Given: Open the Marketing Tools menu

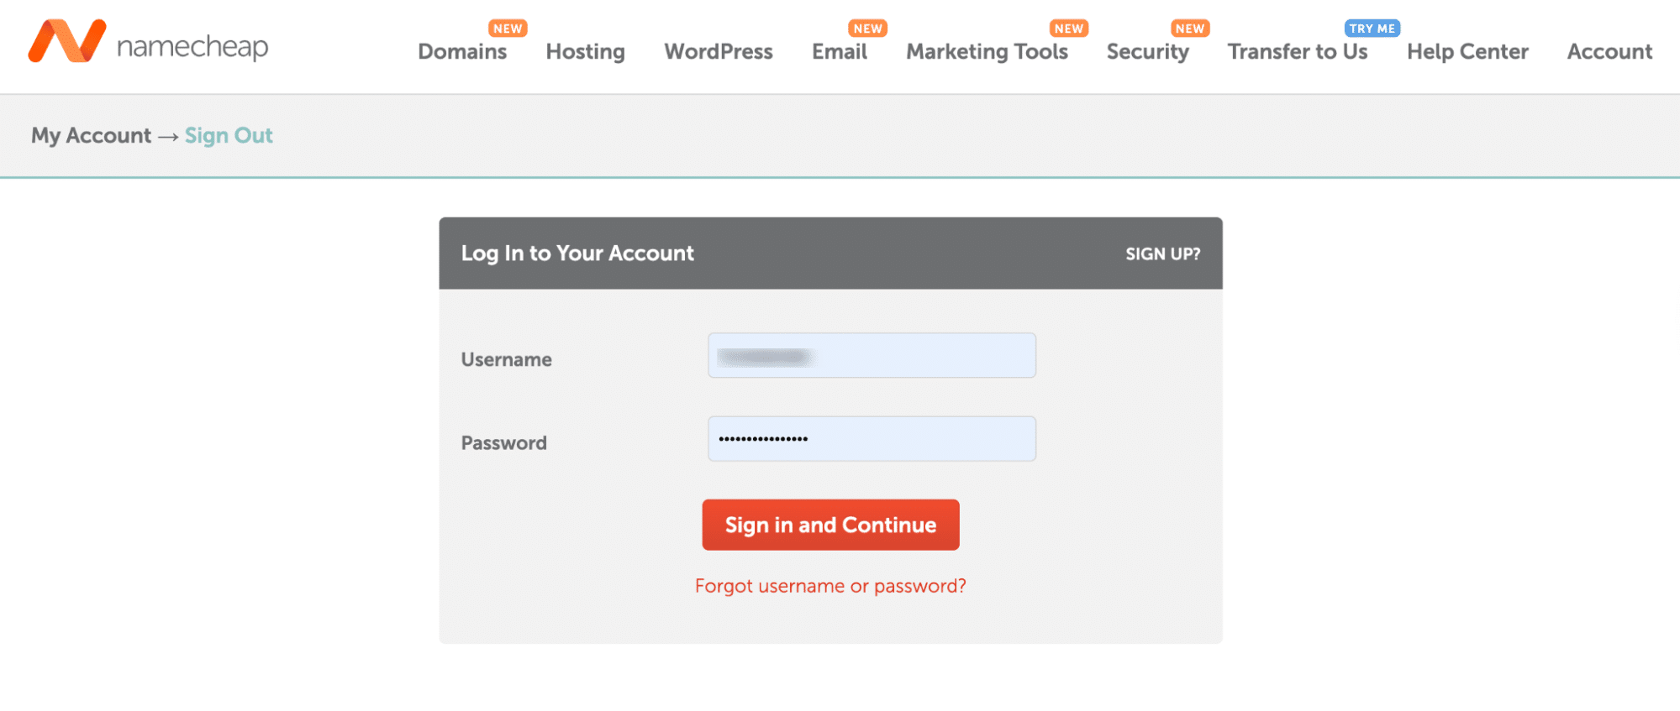Looking at the screenshot, I should pyautogui.click(x=987, y=52).
